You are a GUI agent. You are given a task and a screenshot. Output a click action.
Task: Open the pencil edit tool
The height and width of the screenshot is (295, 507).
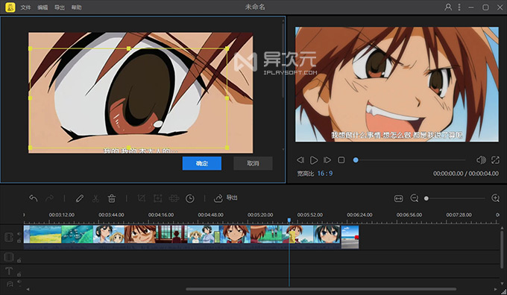pyautogui.click(x=80, y=198)
